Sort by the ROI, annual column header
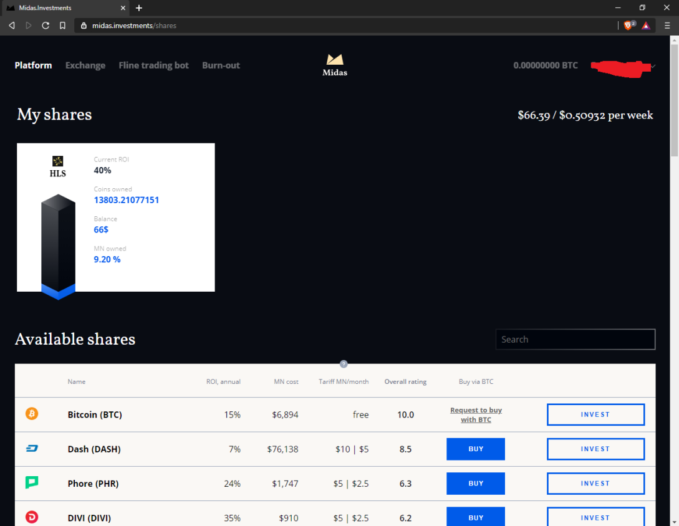Screen dimensions: 679x526 [x=223, y=381]
